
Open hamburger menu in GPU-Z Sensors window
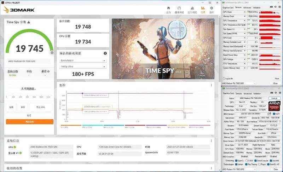pyautogui.click(x=280, y=7)
